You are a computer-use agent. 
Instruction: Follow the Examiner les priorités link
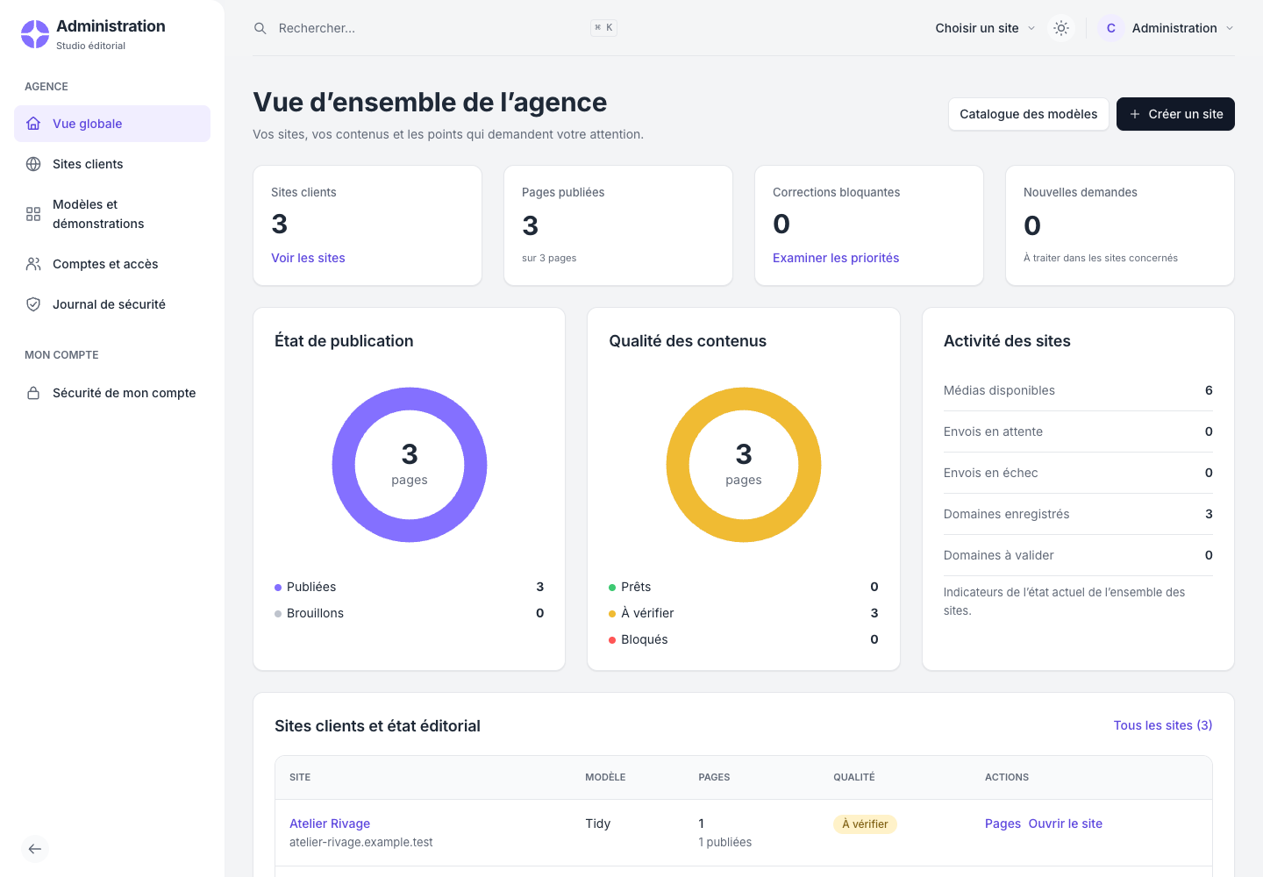click(x=836, y=258)
